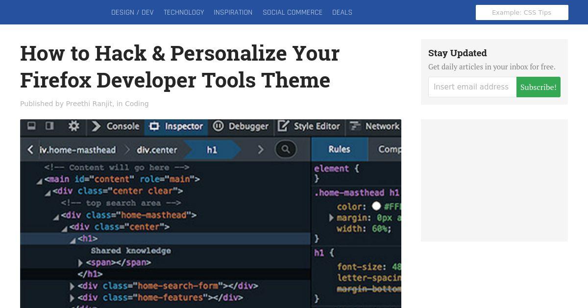
Task: Click the empty advertisement box in the sidebar
Action: (494, 180)
